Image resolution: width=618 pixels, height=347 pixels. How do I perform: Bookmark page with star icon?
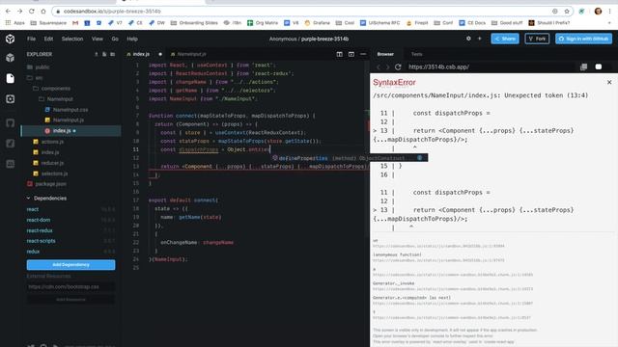click(x=567, y=12)
